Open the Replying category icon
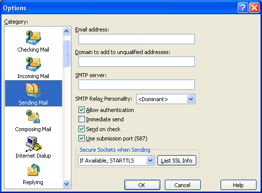 tap(34, 170)
